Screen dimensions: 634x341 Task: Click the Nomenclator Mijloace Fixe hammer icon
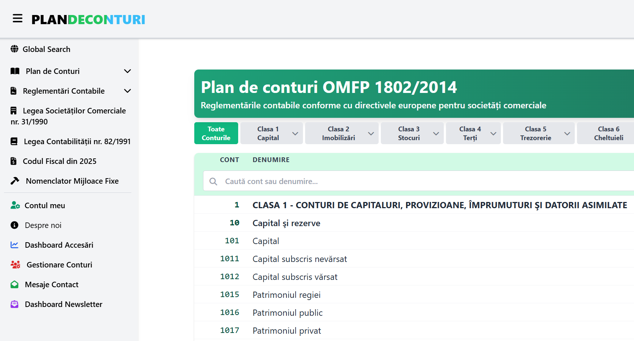click(x=15, y=181)
